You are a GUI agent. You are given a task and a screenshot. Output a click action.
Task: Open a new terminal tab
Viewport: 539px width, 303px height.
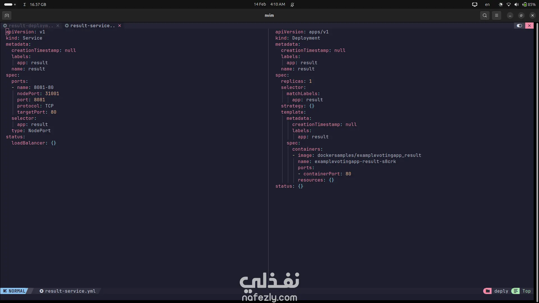click(7, 15)
